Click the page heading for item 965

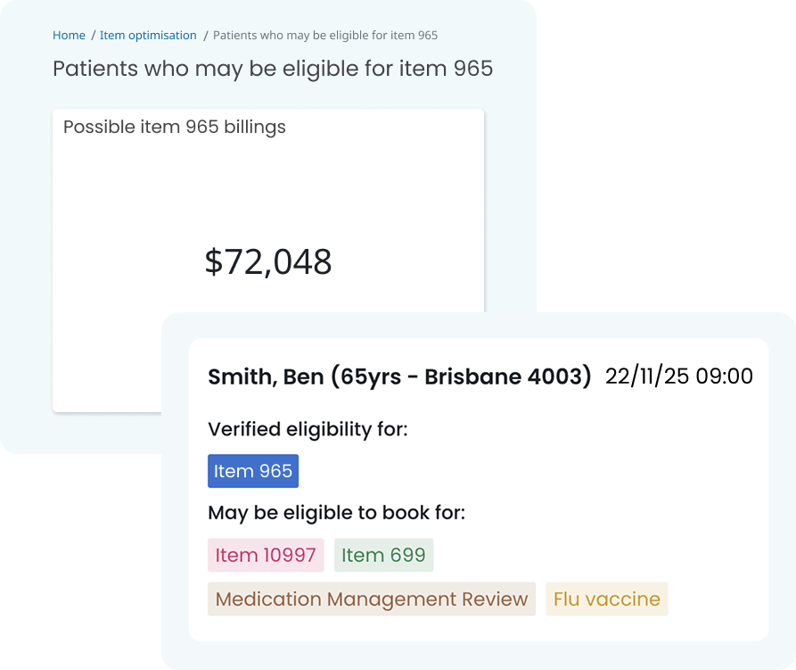[x=272, y=69]
